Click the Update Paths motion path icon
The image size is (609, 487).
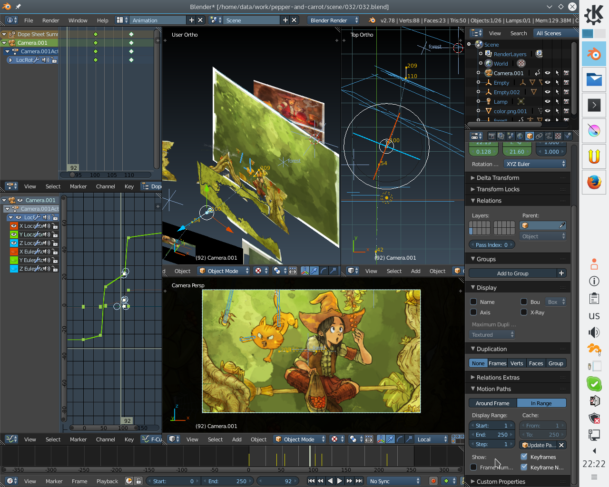[525, 445]
